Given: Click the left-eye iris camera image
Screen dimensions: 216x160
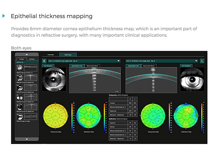Looking at the screenshot, I should click(x=192, y=79).
